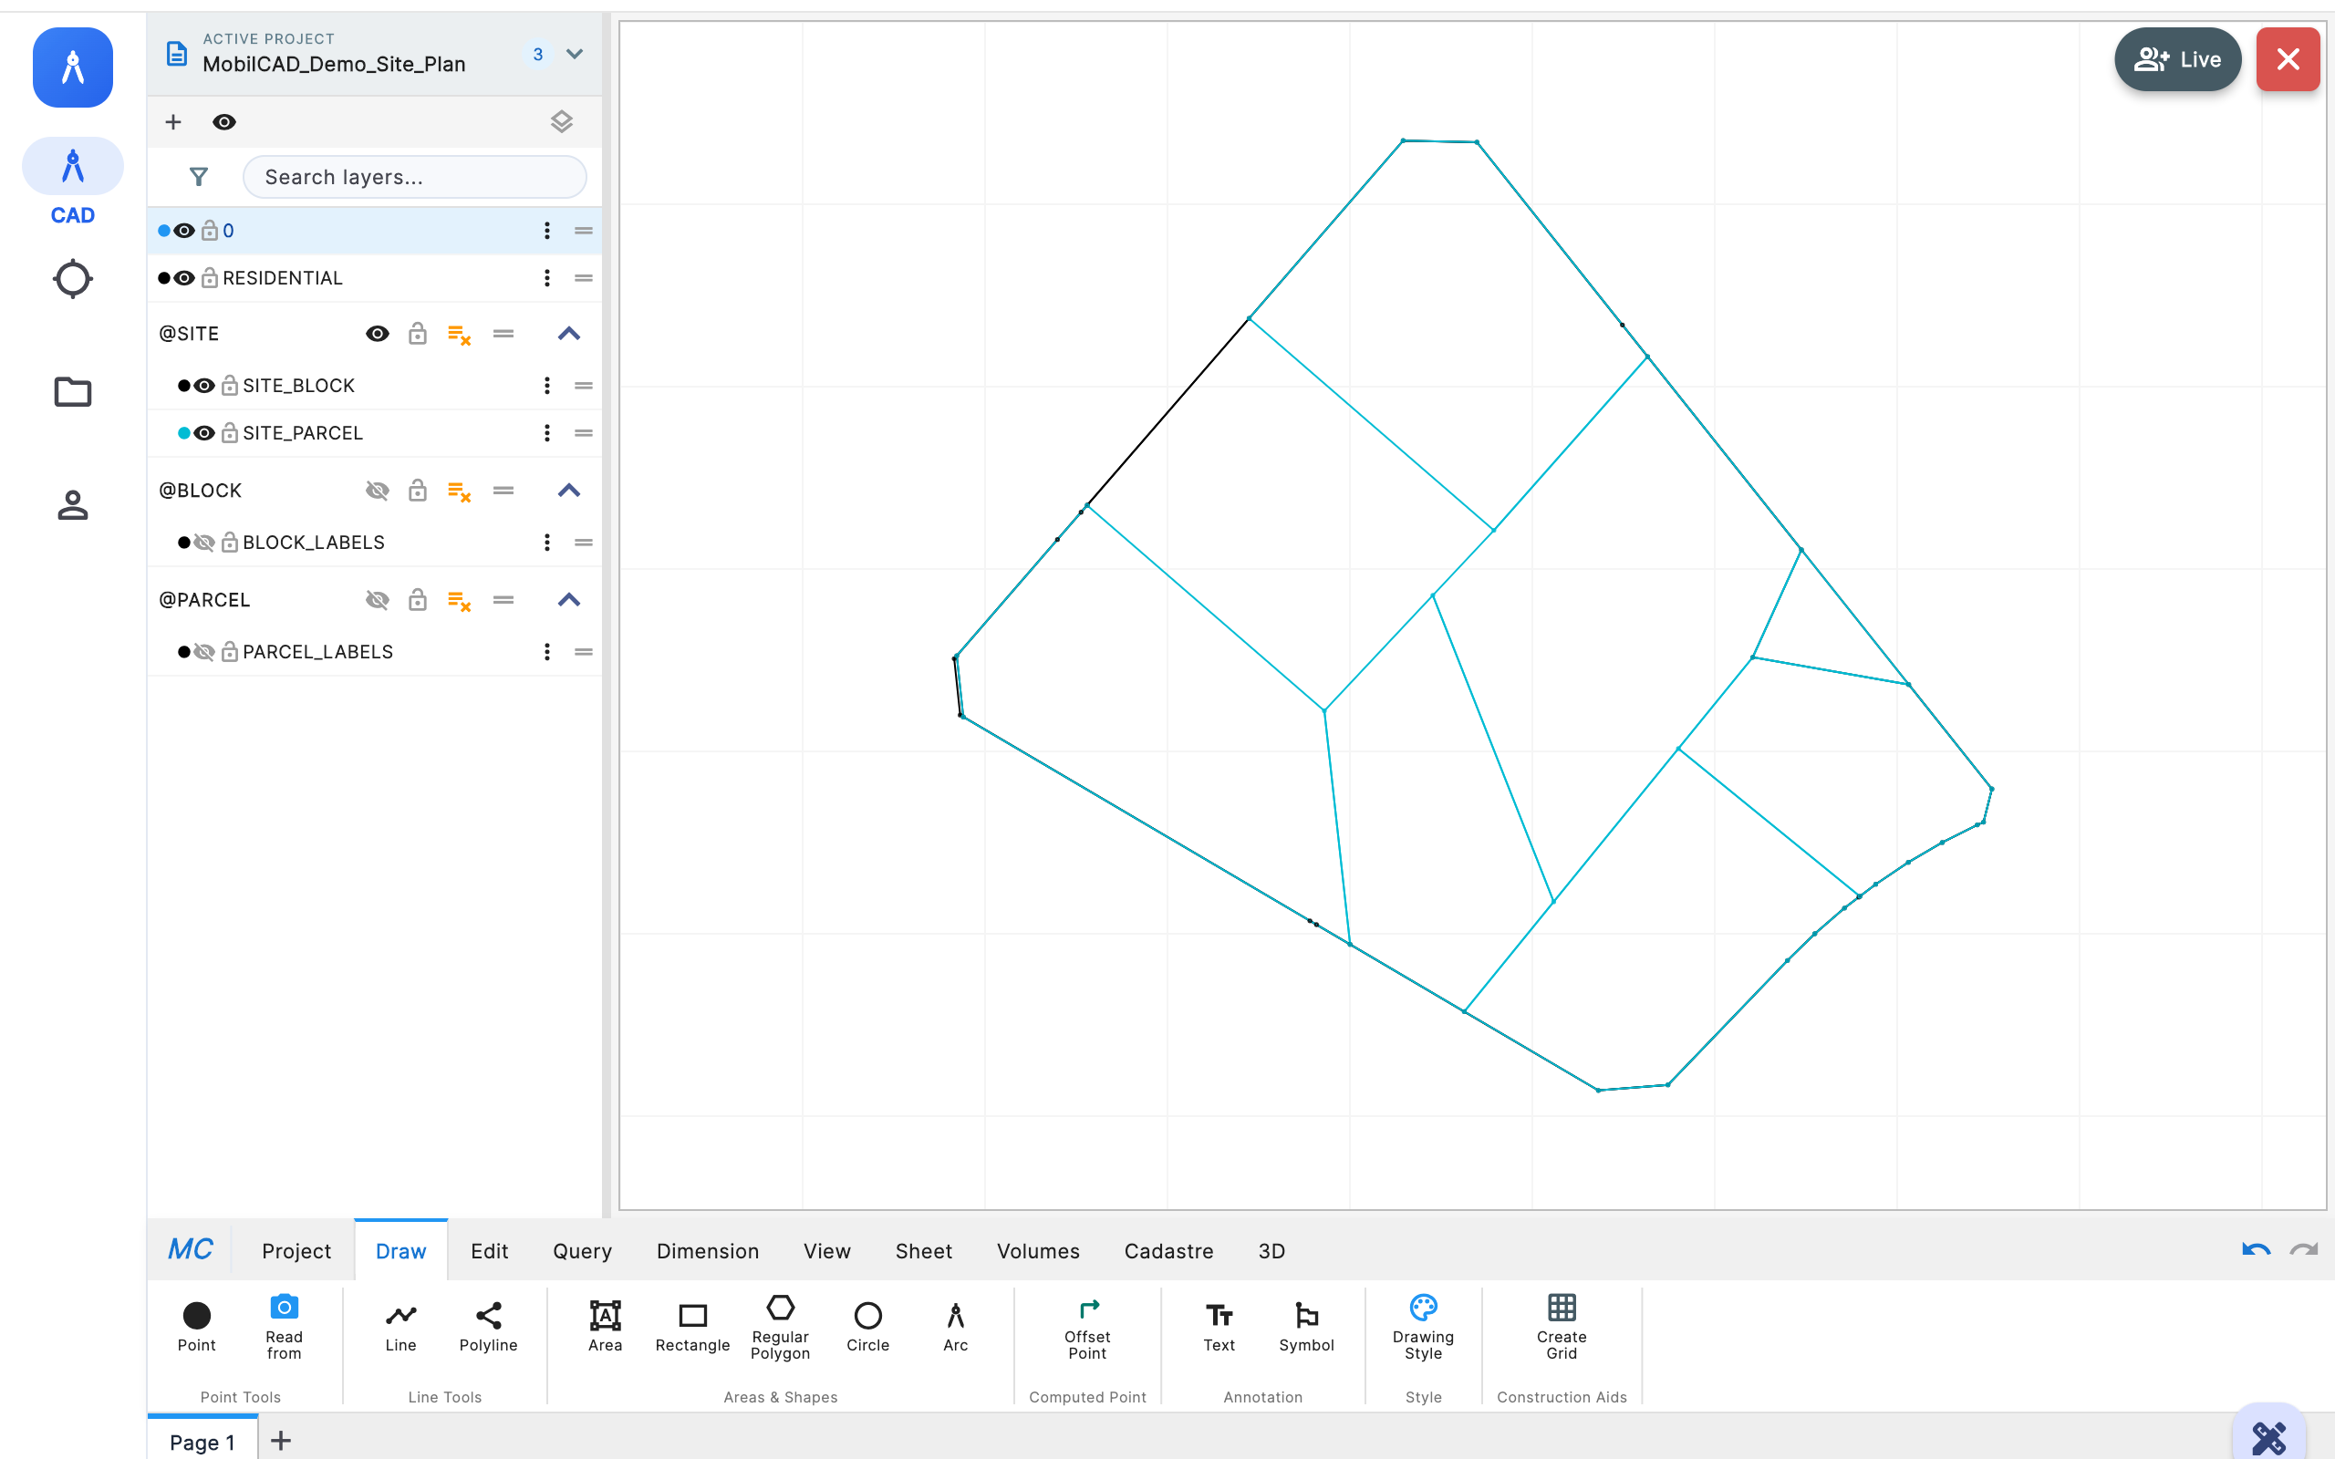Toggle visibility of all layers

click(x=223, y=121)
